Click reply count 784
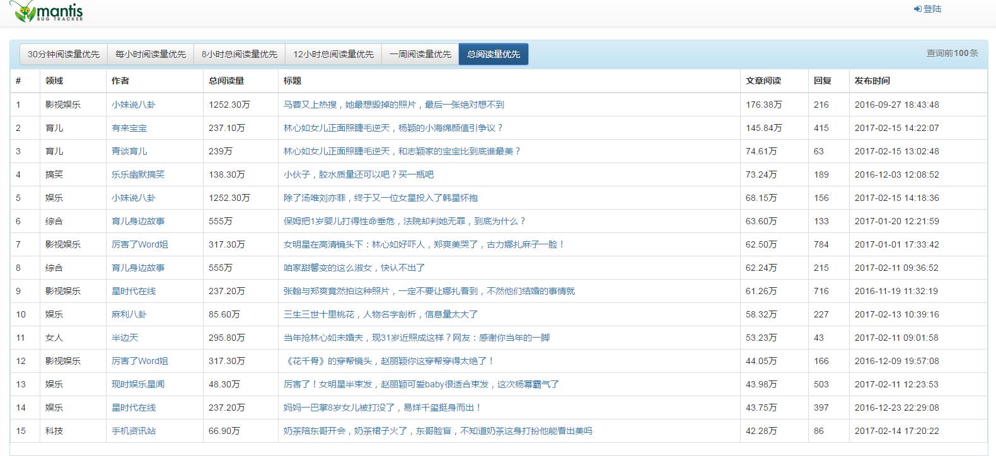This screenshot has width=996, height=456. pyautogui.click(x=821, y=244)
